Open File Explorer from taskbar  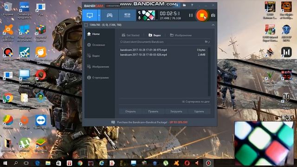pyautogui.click(x=48, y=163)
